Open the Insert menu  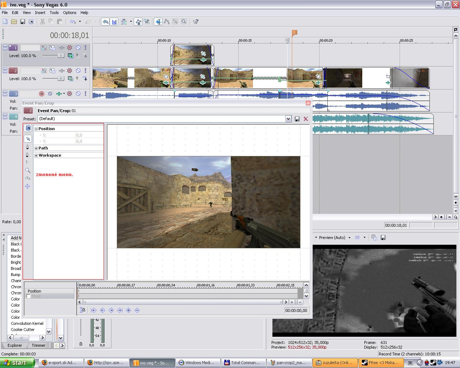pyautogui.click(x=40, y=13)
